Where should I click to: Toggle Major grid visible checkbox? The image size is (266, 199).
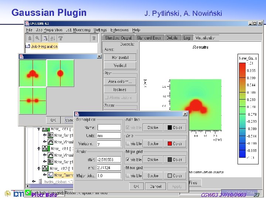(x=128, y=160)
